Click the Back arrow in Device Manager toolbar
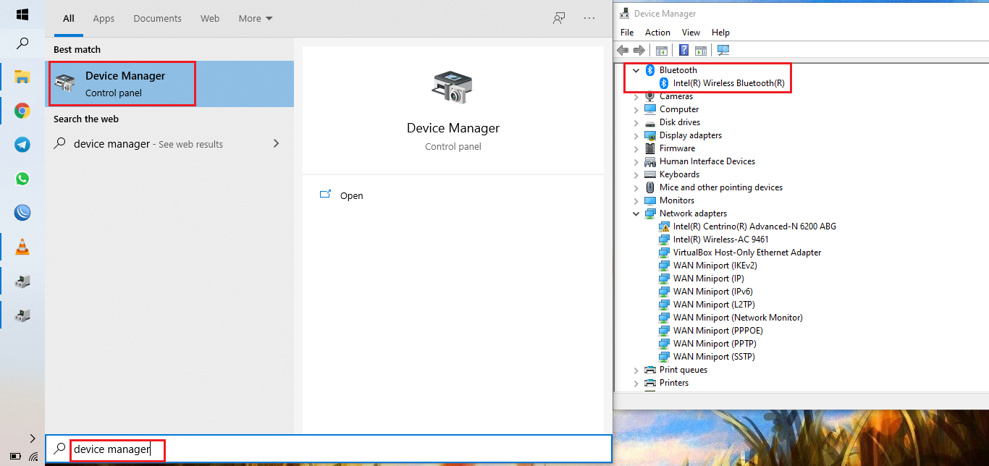This screenshot has height=466, width=989. coord(622,50)
